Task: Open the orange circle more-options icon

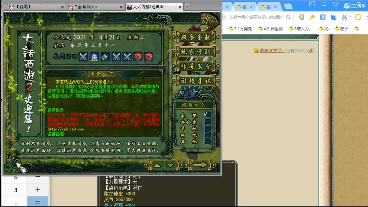Action: point(358,17)
